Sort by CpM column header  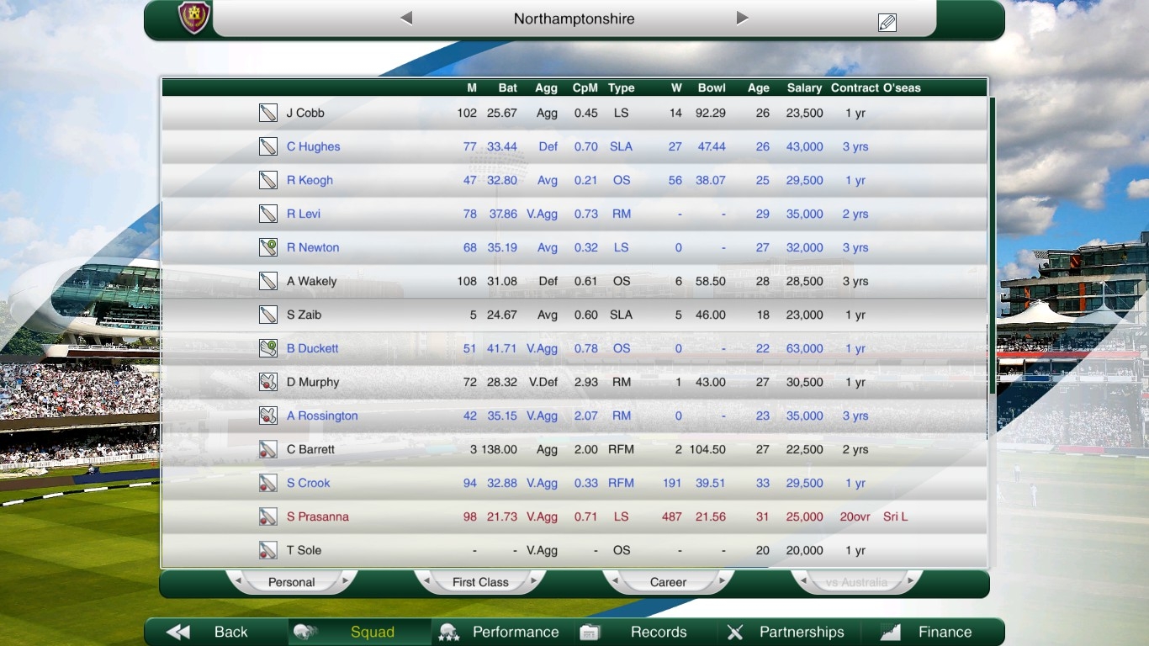(585, 87)
